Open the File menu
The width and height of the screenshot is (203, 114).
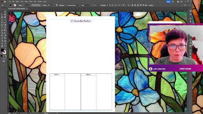point(10,2)
